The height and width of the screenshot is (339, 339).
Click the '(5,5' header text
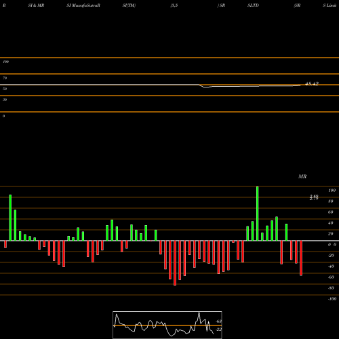tap(174, 5)
